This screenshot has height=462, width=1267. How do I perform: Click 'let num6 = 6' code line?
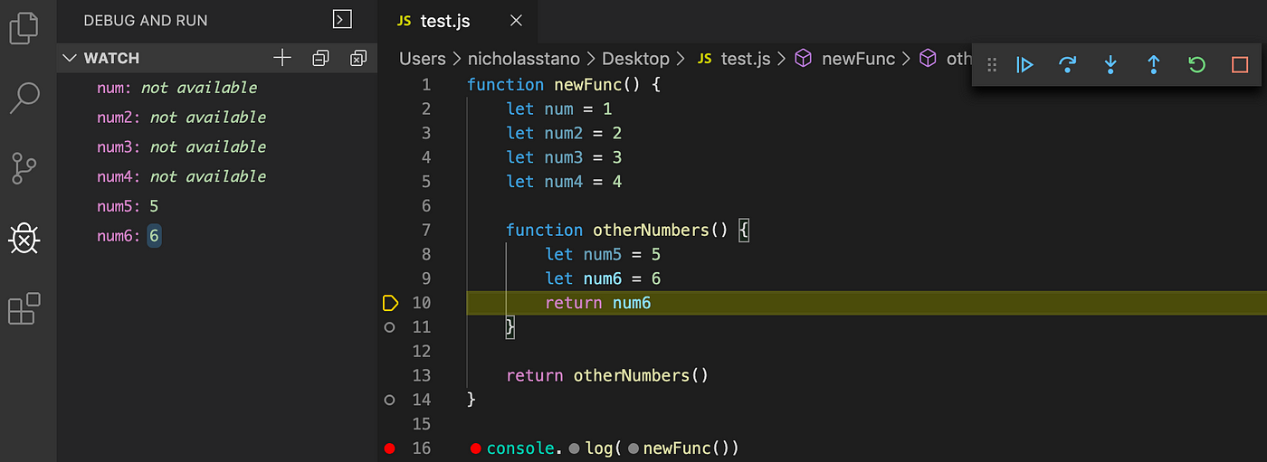(604, 278)
